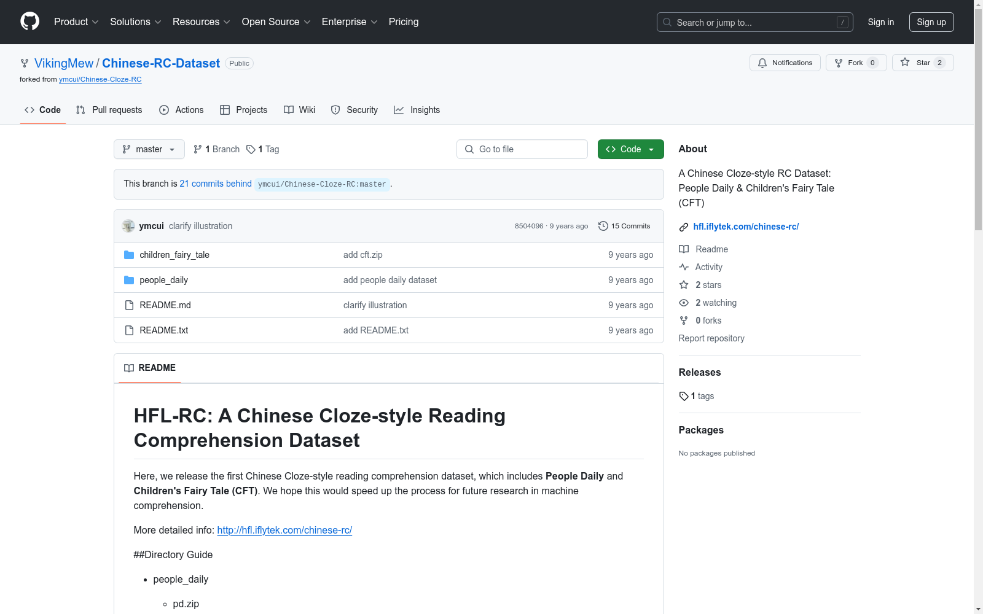The width and height of the screenshot is (983, 614).
Task: Click the forked repository icon beside VikingMew
Action: click(x=25, y=63)
